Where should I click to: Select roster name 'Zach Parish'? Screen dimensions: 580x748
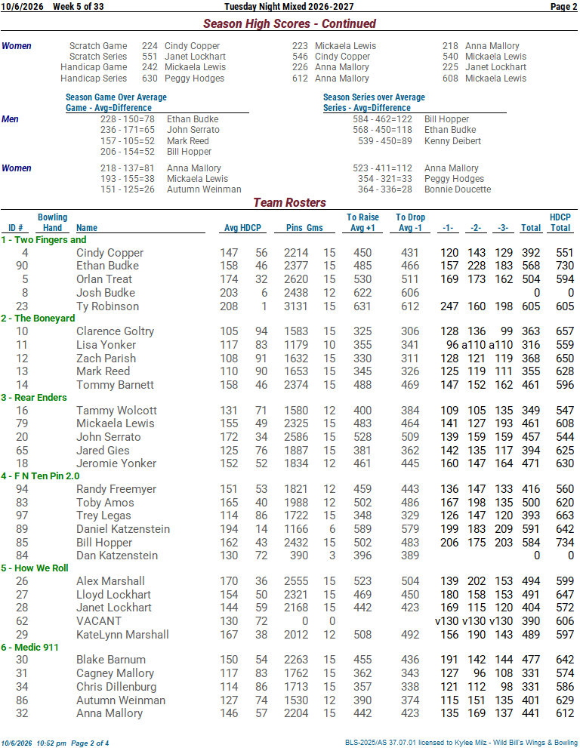[106, 359]
